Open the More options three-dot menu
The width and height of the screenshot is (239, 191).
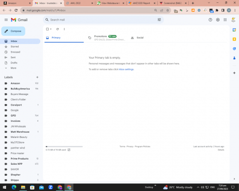(x=64, y=29)
